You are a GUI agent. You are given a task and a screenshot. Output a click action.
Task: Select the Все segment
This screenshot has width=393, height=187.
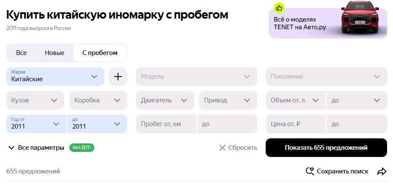21,53
